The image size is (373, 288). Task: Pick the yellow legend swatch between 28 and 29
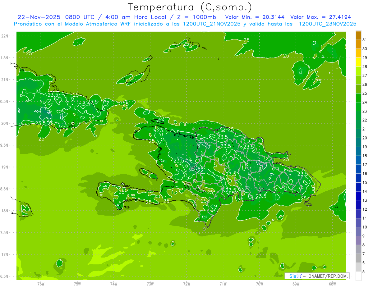[x=358, y=62]
